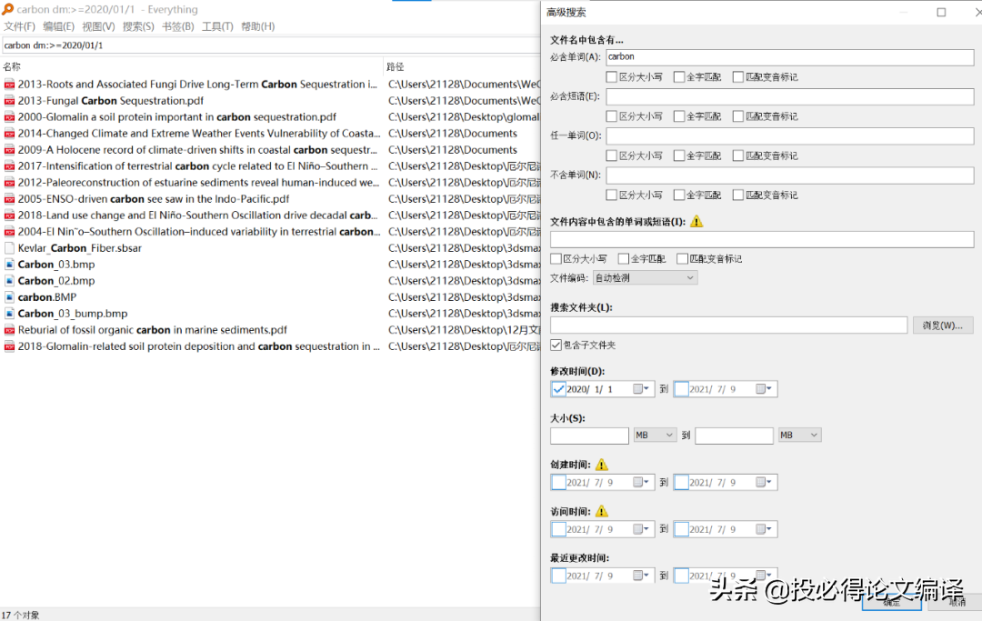Open the first MB size unit dropdown
Image resolution: width=982 pixels, height=621 pixels.
[x=655, y=436]
